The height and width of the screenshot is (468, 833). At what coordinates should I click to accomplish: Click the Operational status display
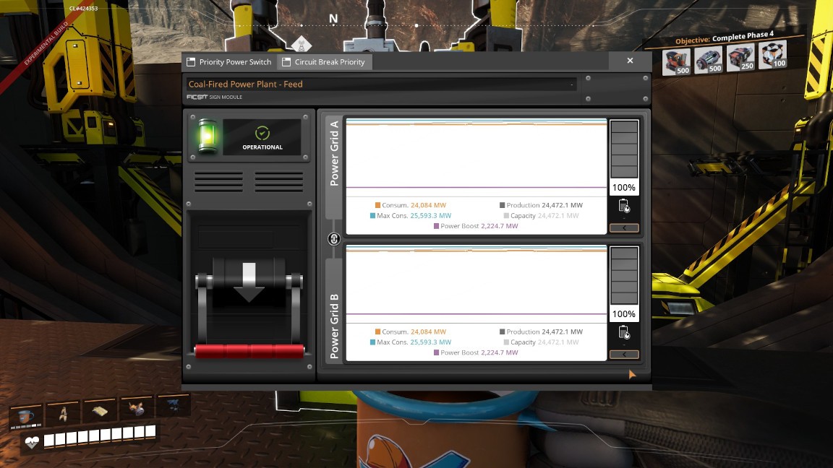pyautogui.click(x=262, y=137)
